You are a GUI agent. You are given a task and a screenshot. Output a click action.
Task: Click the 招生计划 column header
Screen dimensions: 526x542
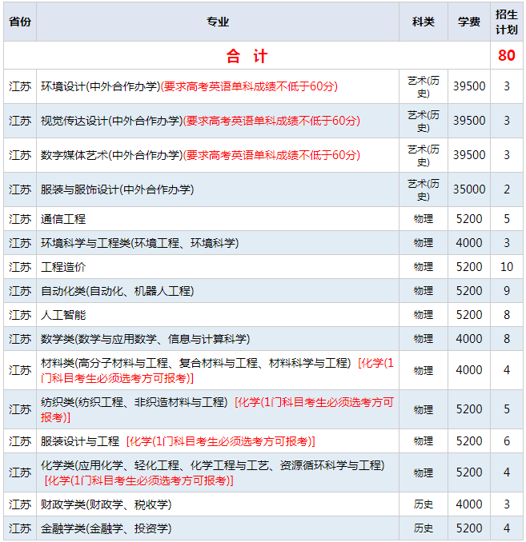tap(507, 22)
